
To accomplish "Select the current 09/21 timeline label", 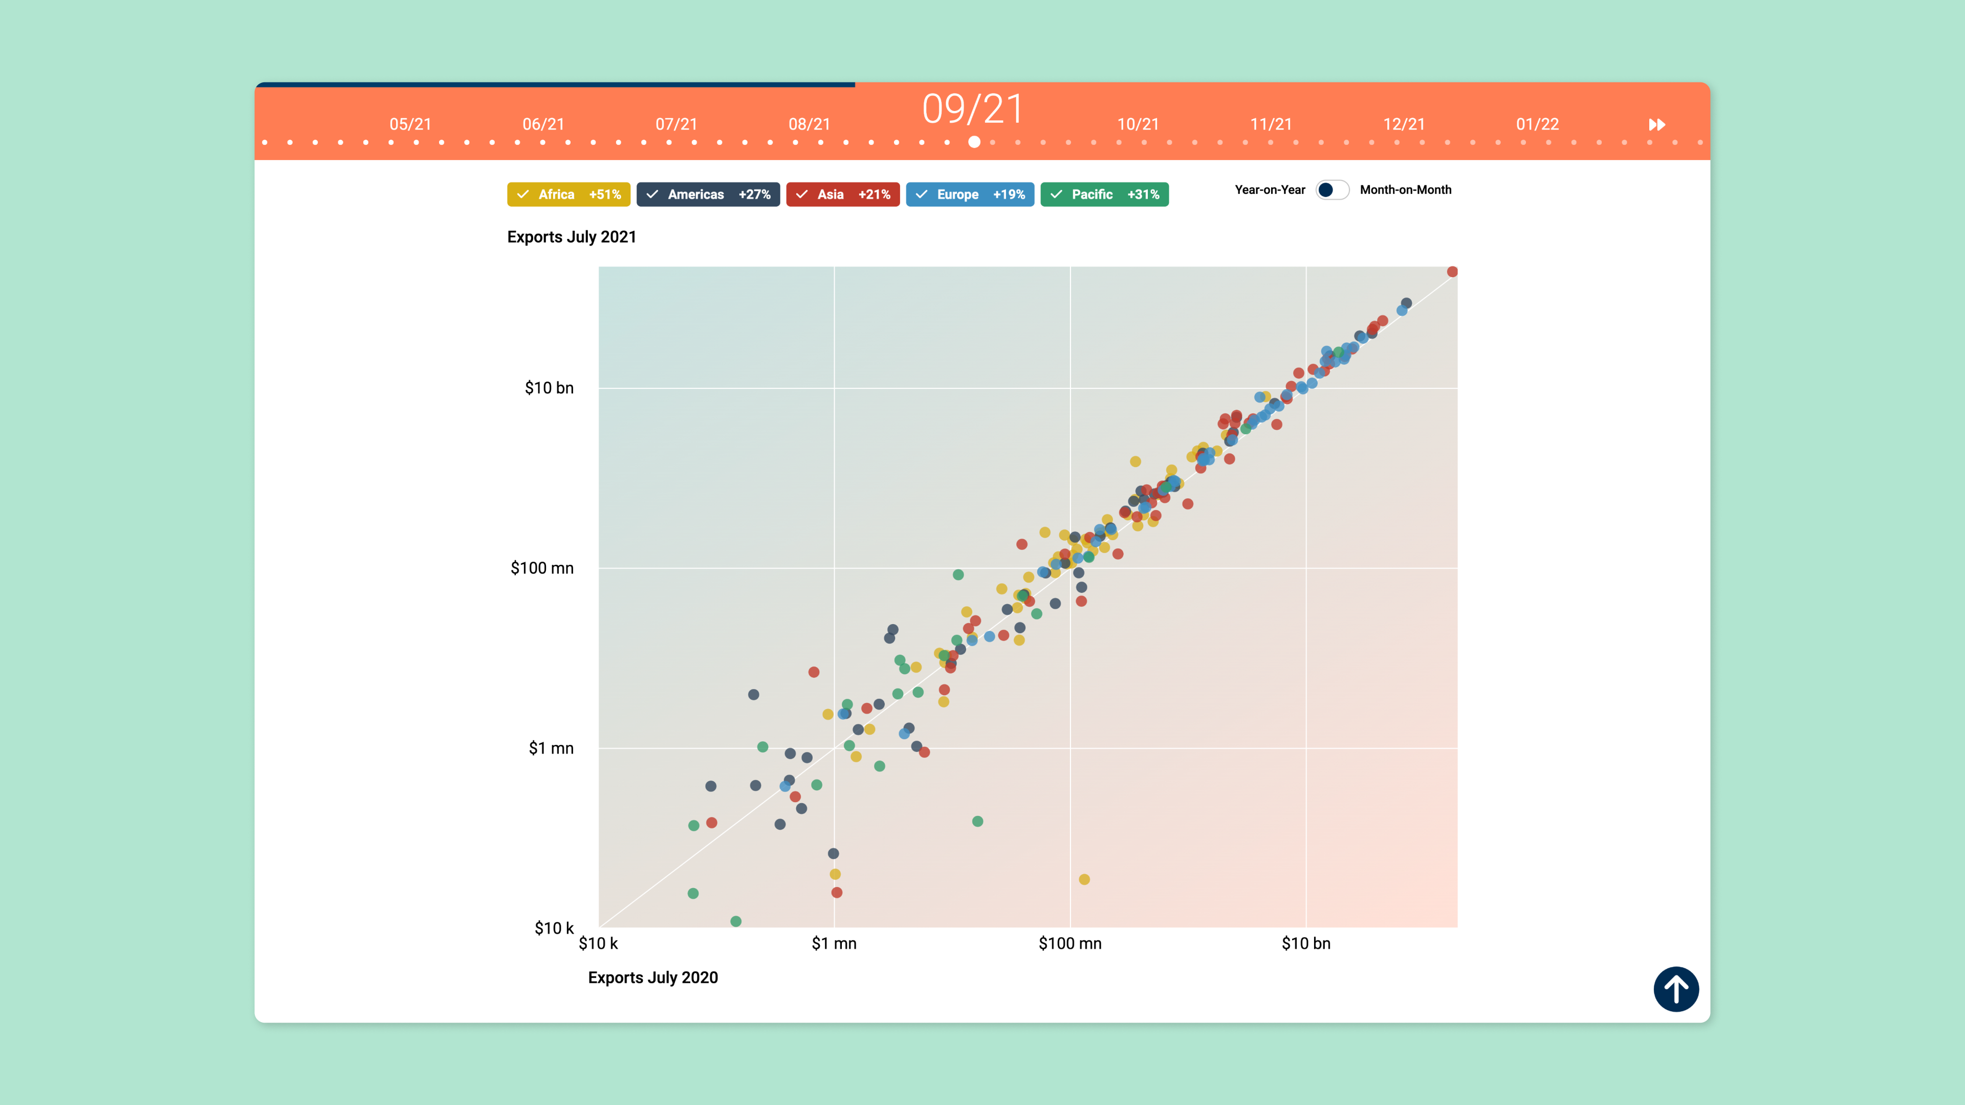I will click(x=973, y=109).
